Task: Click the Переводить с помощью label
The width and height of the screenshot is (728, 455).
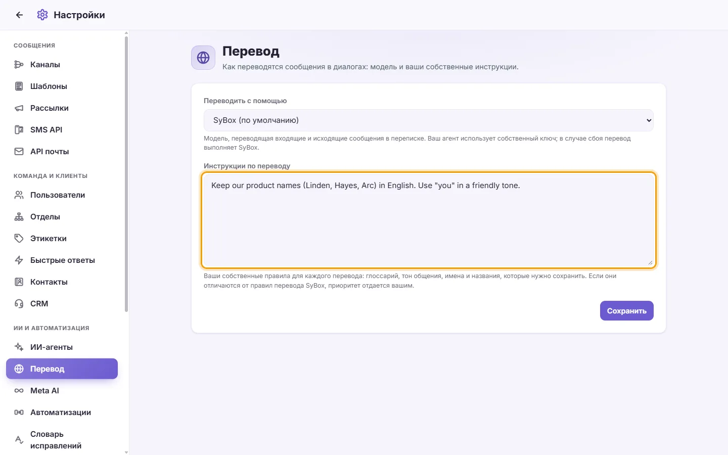Action: pos(245,101)
